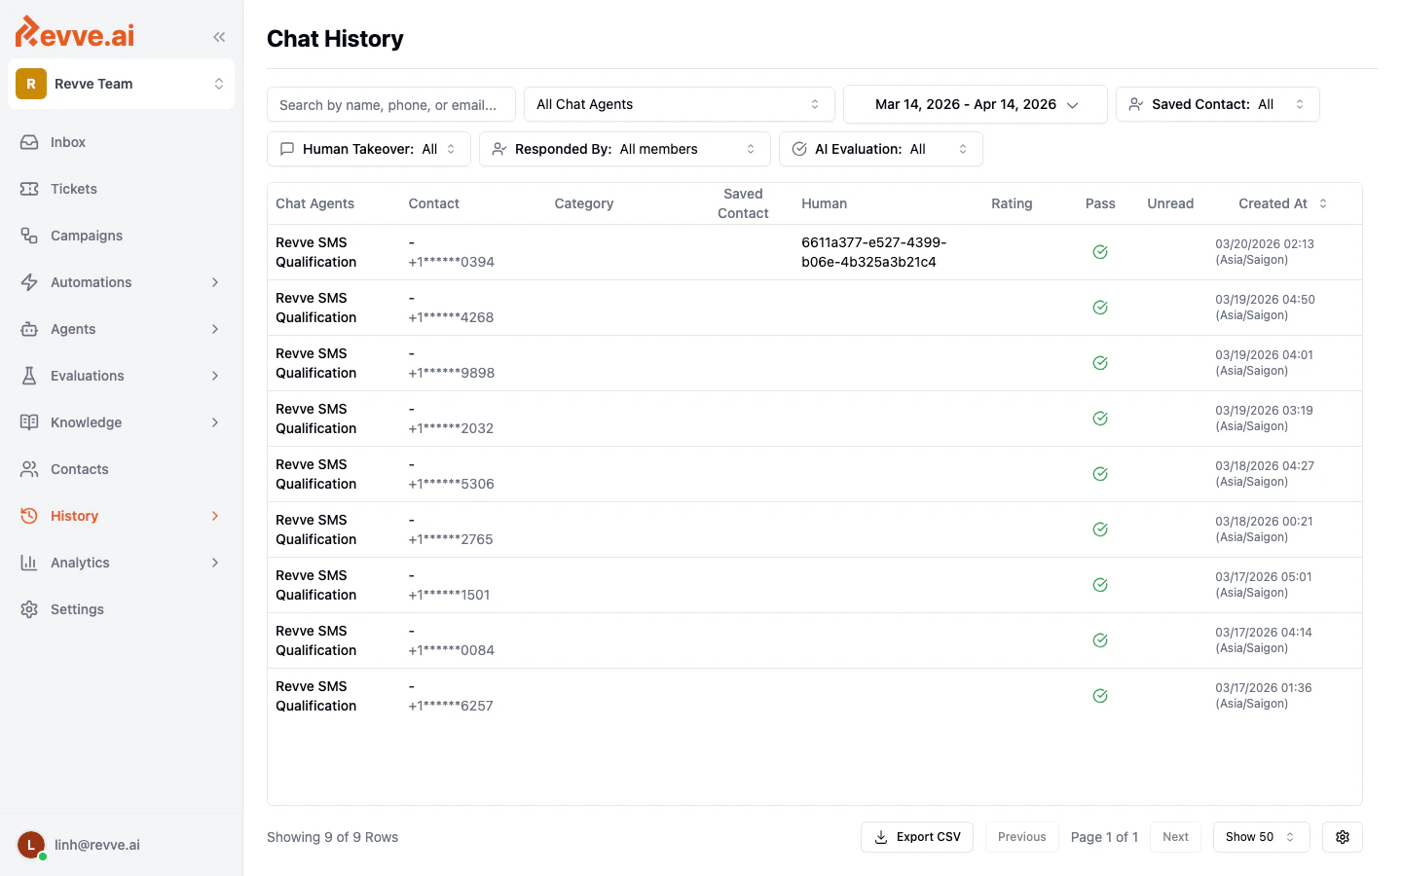Expand the History submenu chevron
The height and width of the screenshot is (876, 1402).
pos(215,516)
